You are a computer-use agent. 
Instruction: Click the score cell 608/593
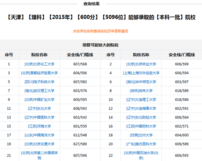pos(80,109)
